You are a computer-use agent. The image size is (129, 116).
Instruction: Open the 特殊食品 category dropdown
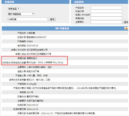14,9
